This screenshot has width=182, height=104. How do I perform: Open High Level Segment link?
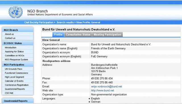coord(15,77)
